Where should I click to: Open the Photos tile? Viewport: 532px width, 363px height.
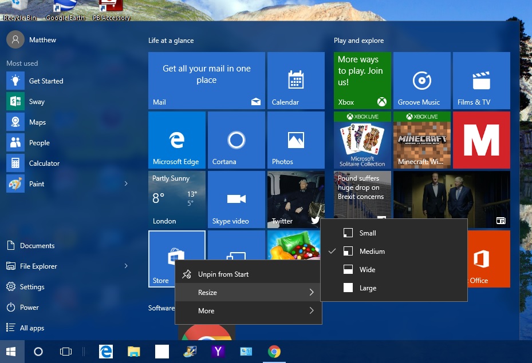click(295, 139)
